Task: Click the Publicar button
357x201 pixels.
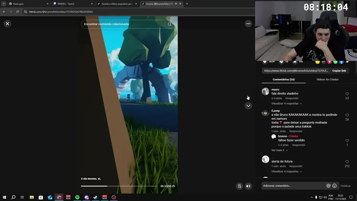Action: [x=346, y=186]
